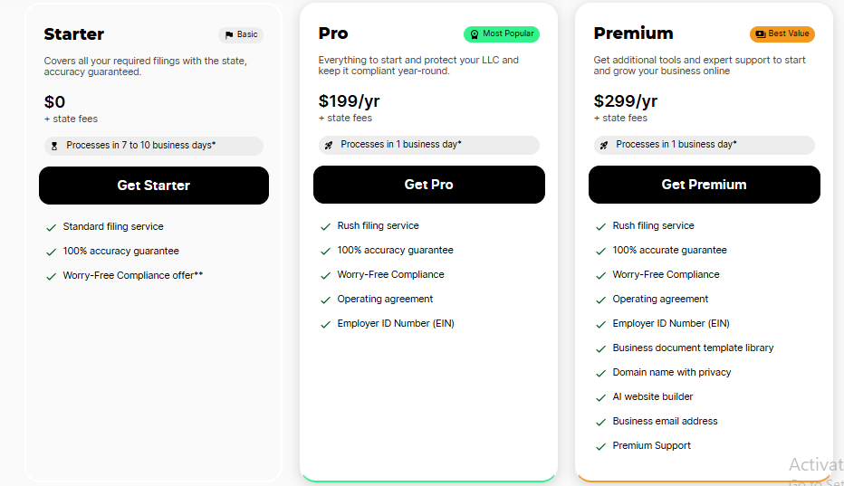Click the $199/yr Pro price
The height and width of the screenshot is (486, 844).
tap(350, 100)
